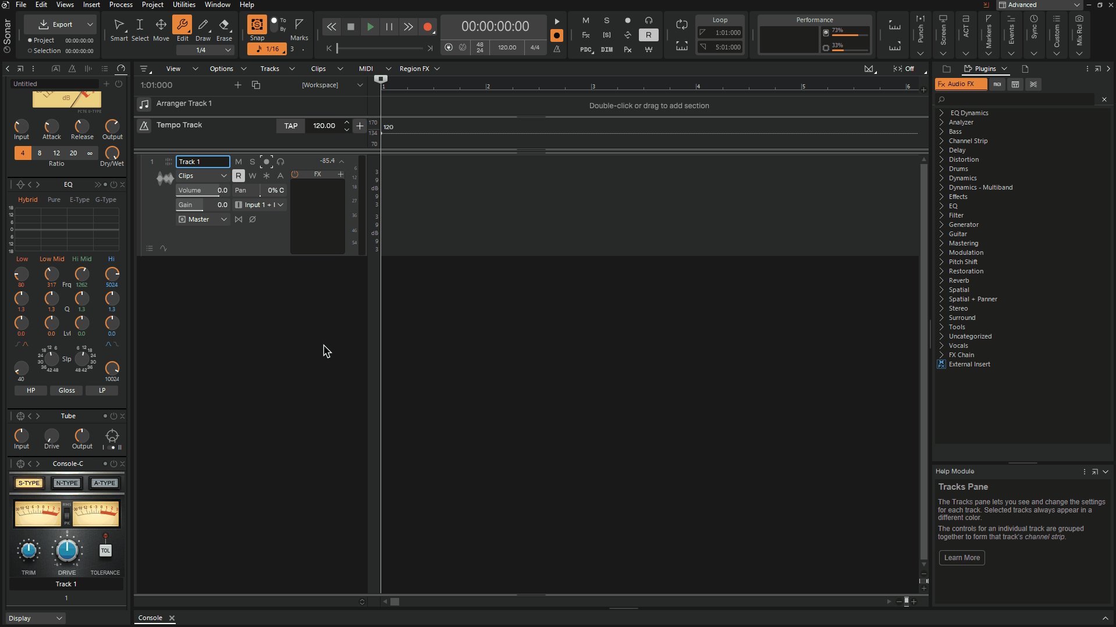Click the MIDI plugins filter icon
1116x627 pixels.
pyautogui.click(x=997, y=84)
